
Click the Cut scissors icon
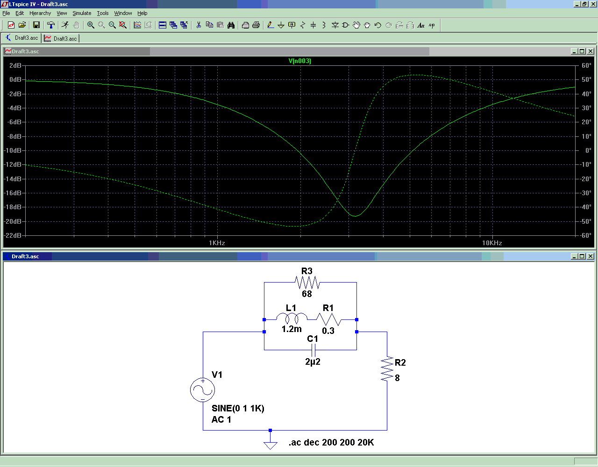click(199, 25)
